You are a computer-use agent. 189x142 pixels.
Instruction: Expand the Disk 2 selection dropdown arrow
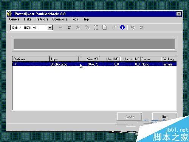(50, 28)
